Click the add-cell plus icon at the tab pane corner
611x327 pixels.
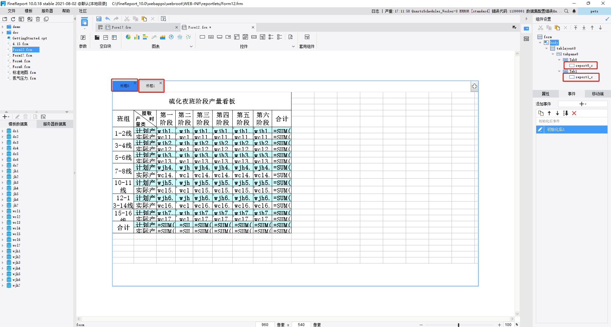pos(474,86)
